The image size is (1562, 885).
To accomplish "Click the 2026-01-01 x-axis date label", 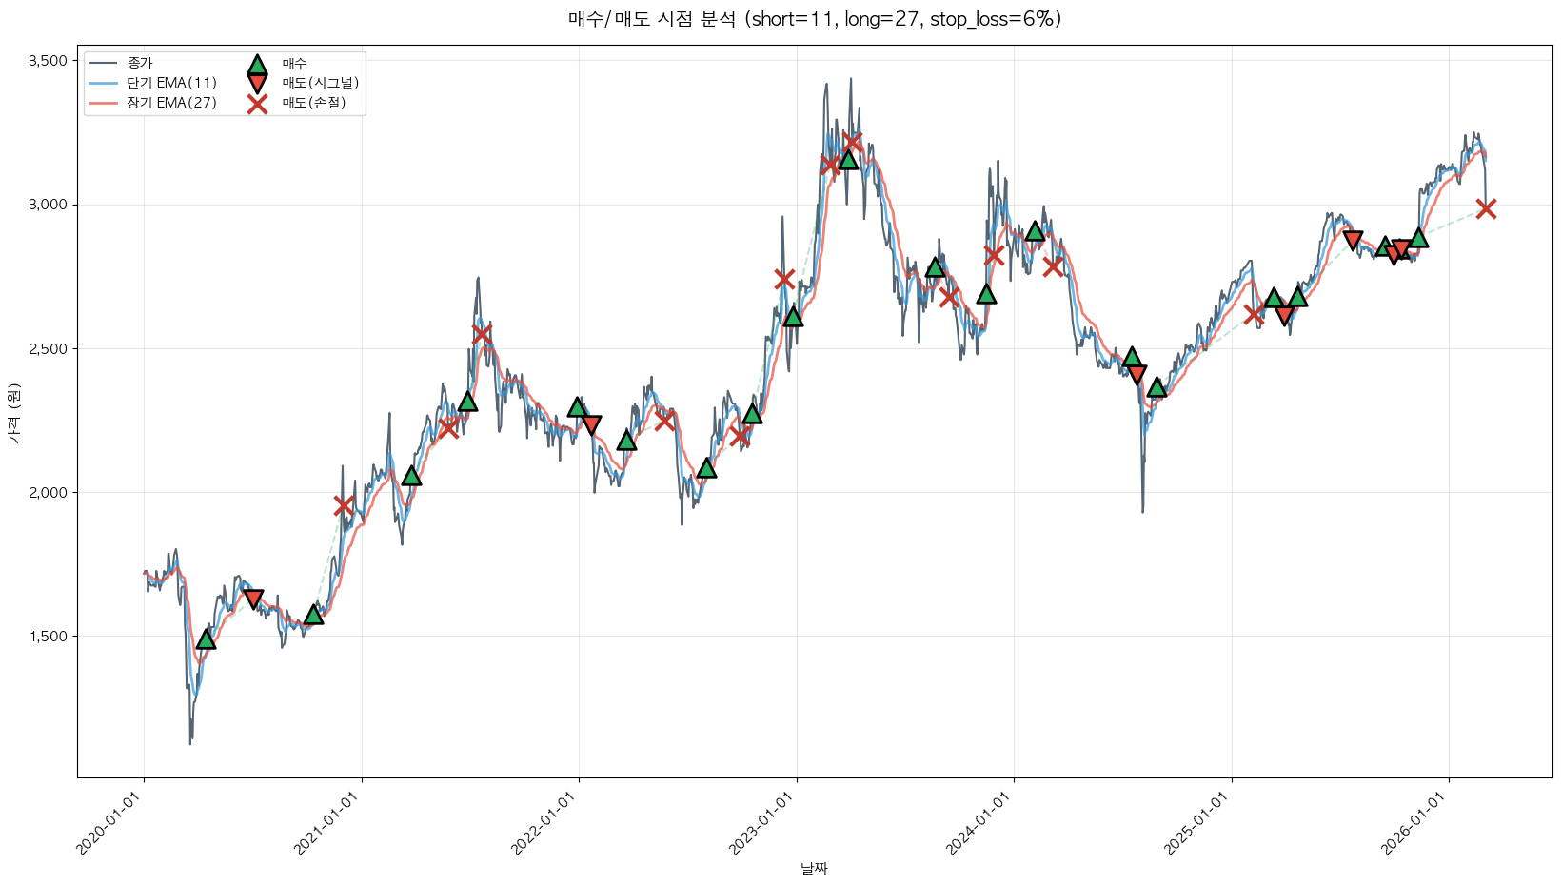I will pos(1415,824).
